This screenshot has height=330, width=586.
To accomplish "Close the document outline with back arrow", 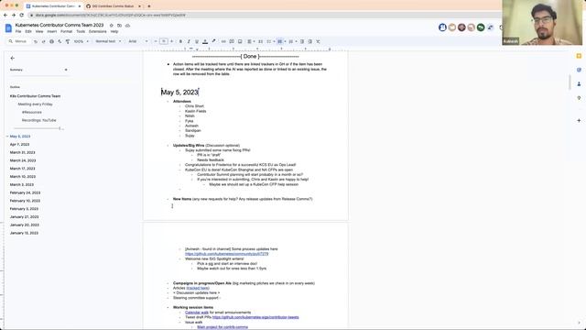I will click(x=12, y=58).
